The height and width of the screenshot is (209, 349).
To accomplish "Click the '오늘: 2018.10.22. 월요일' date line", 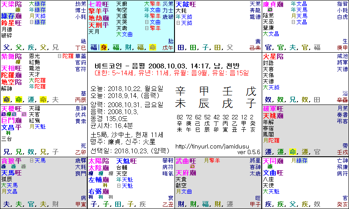I will point(127,89).
